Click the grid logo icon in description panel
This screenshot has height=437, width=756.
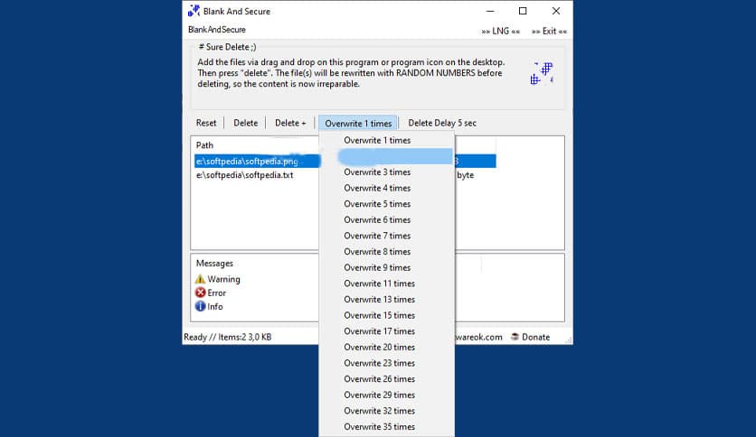pos(541,73)
